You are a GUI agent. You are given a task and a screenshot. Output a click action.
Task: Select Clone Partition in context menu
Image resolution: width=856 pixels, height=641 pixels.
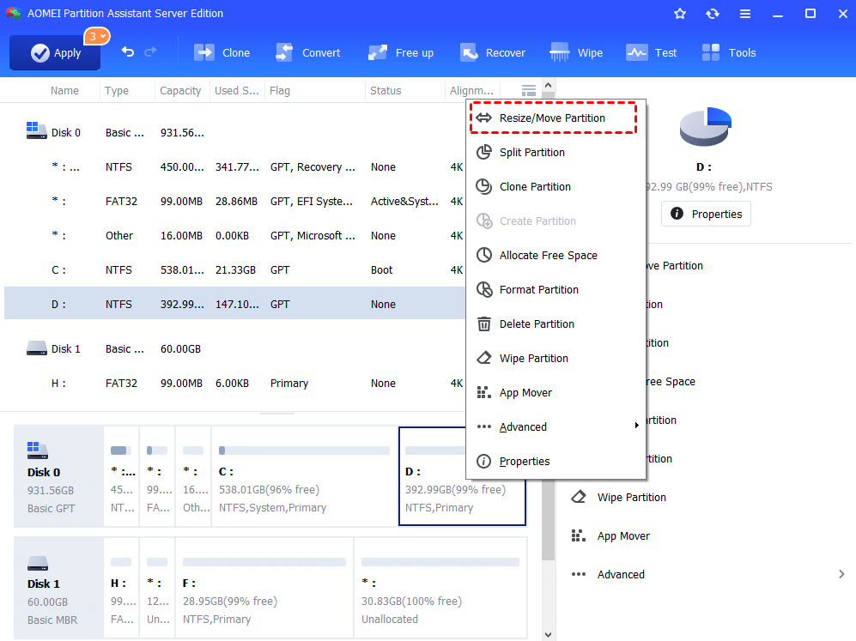pos(555,186)
